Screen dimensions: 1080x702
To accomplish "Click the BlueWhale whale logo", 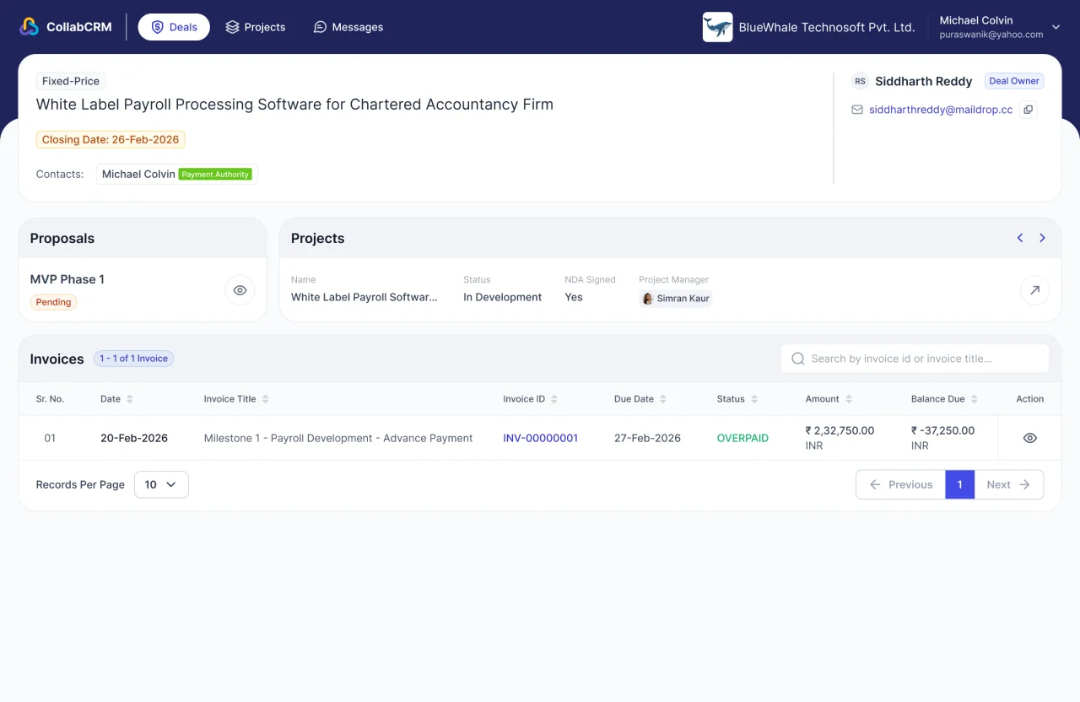I will pos(717,27).
